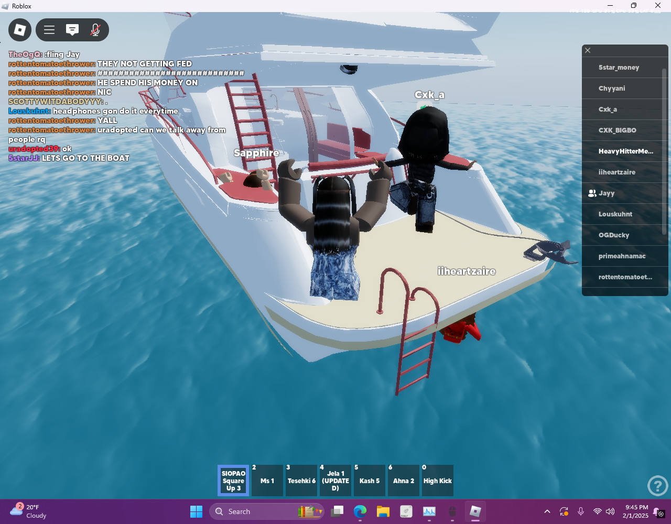Open Wi-Fi network settings in tray
The width and height of the screenshot is (671, 524).
coord(597,511)
